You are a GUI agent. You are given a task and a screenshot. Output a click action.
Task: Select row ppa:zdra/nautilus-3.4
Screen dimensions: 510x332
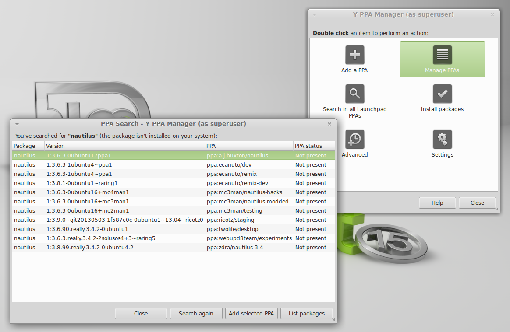coord(174,247)
